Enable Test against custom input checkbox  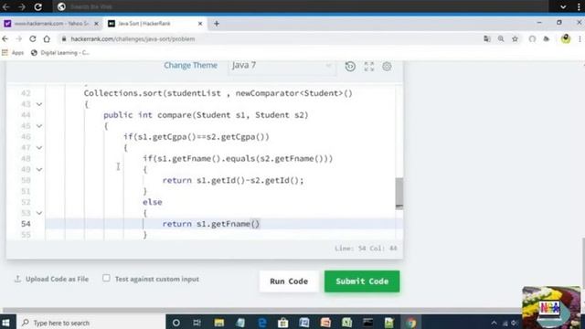(x=106, y=278)
